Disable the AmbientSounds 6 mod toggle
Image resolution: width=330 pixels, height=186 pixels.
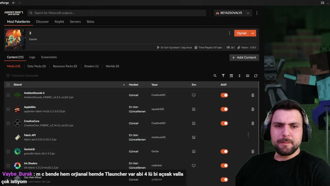pos(224,95)
